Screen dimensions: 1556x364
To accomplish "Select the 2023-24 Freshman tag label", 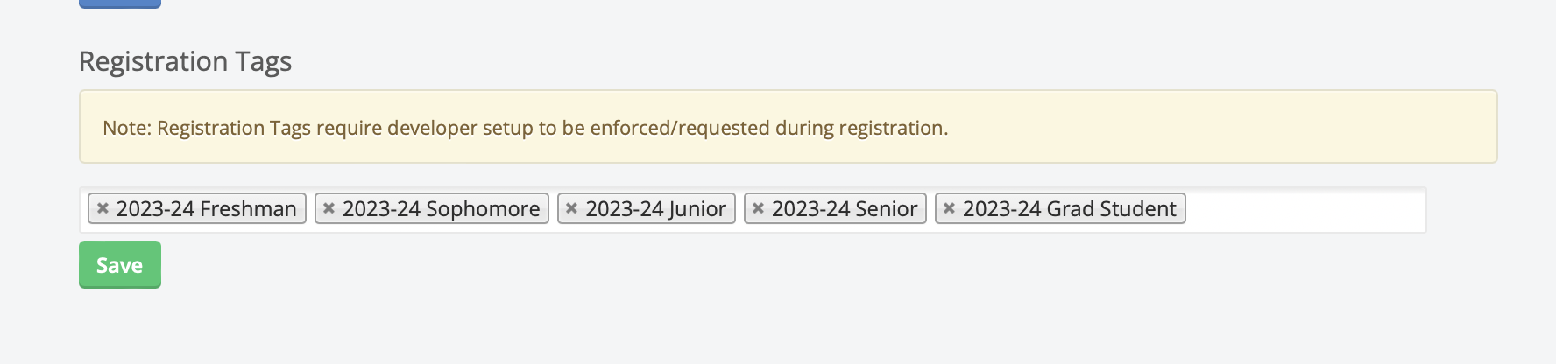I will pyautogui.click(x=206, y=209).
